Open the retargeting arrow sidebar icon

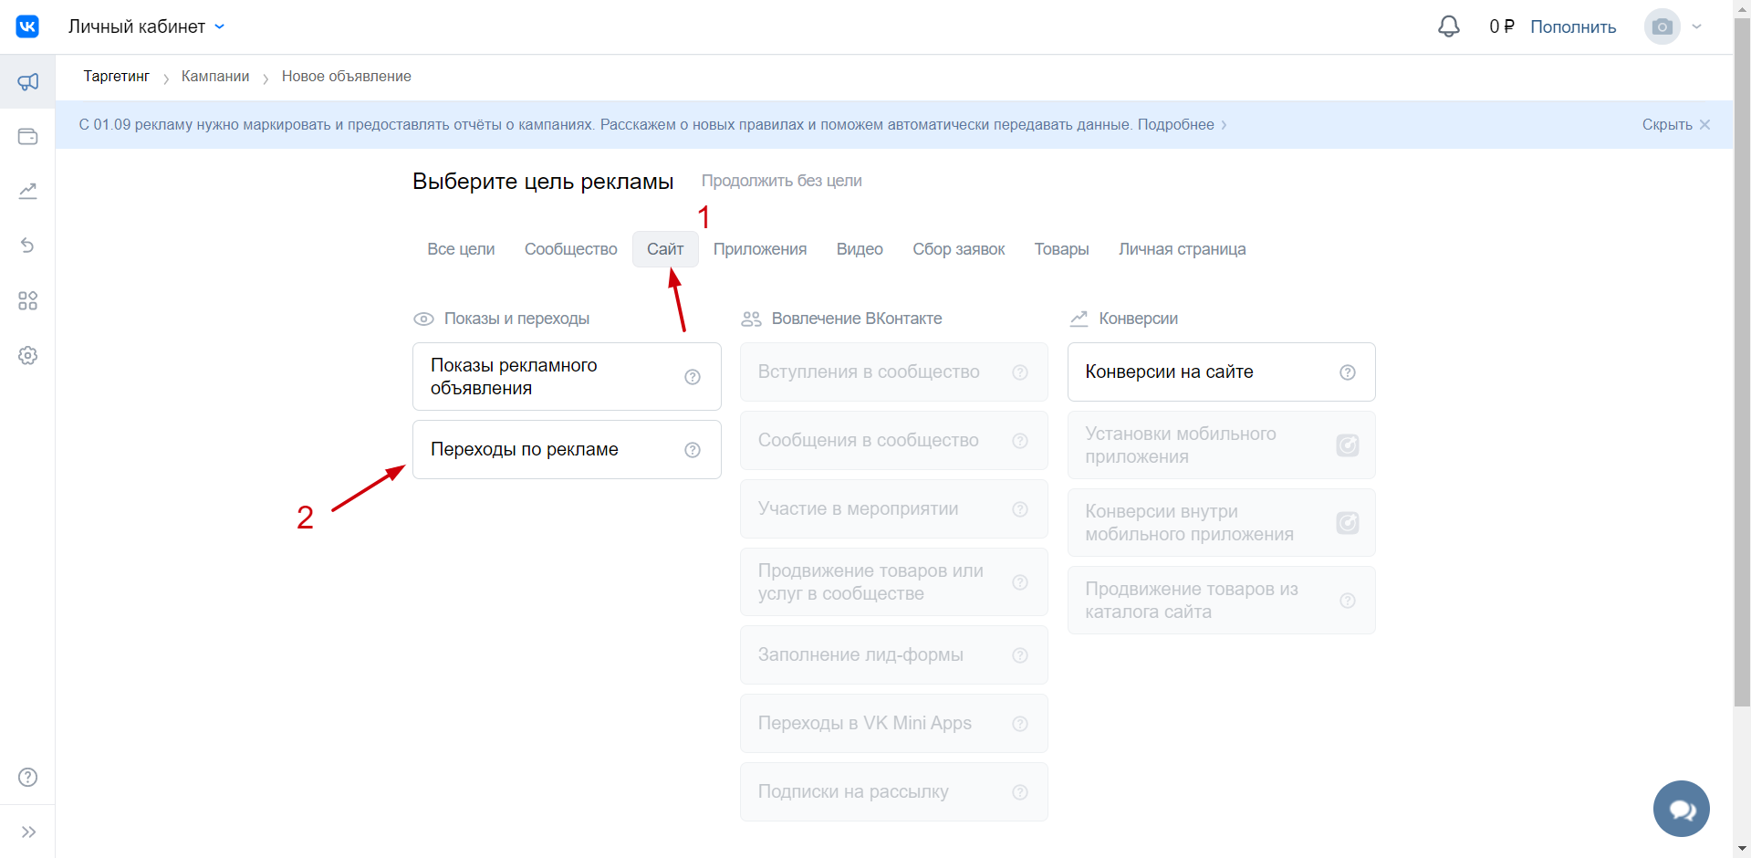27,246
